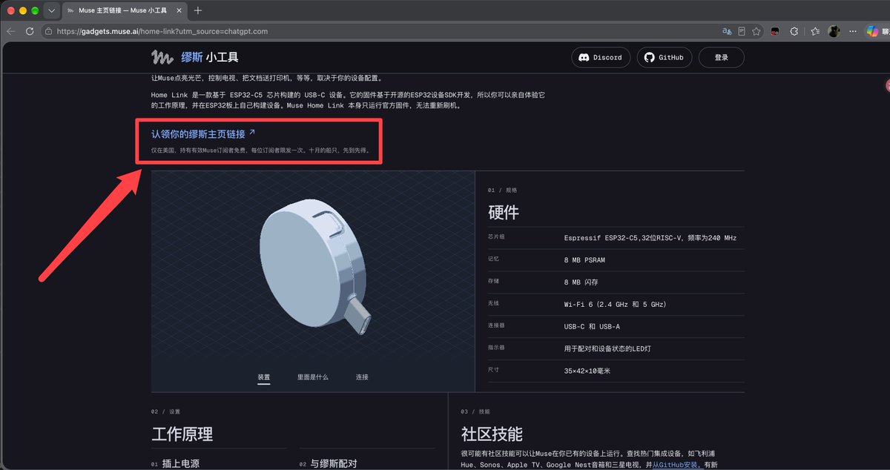Select the Muse 主页链接 browser tab

pos(125,10)
